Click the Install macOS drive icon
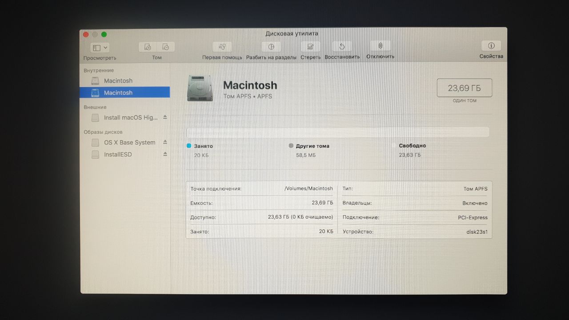569x320 pixels. click(95, 118)
